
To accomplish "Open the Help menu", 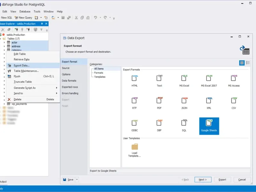I will click(x=60, y=12).
